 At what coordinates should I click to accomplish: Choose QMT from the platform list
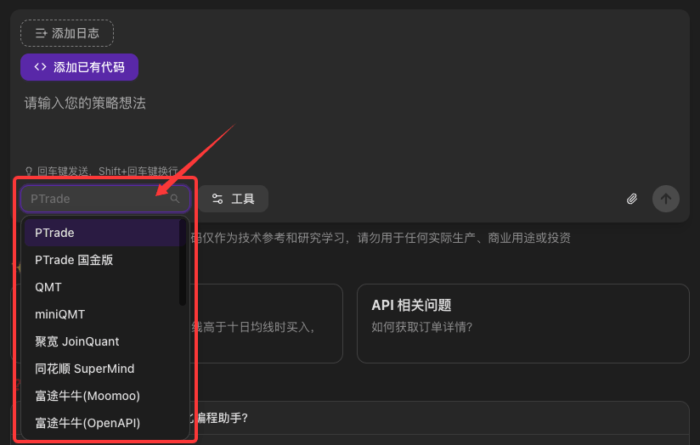(x=103, y=287)
